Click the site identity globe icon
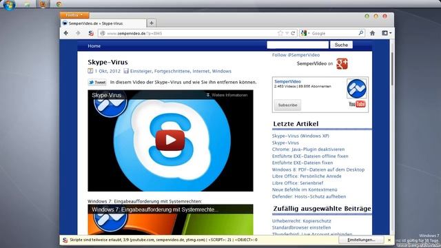 103,33
